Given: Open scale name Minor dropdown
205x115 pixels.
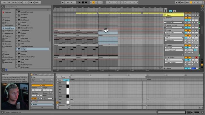Looking at the screenshot, I should 48,98.
